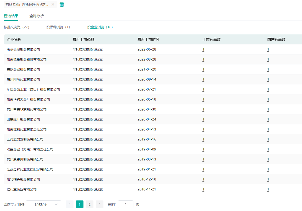Click 上市药品数 count for 美罗药业股份有限公司
The height and width of the screenshot is (211, 302).
[203, 69]
